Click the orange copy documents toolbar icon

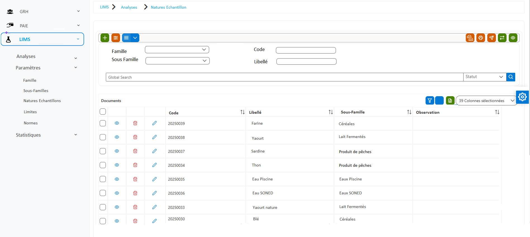coord(470,38)
